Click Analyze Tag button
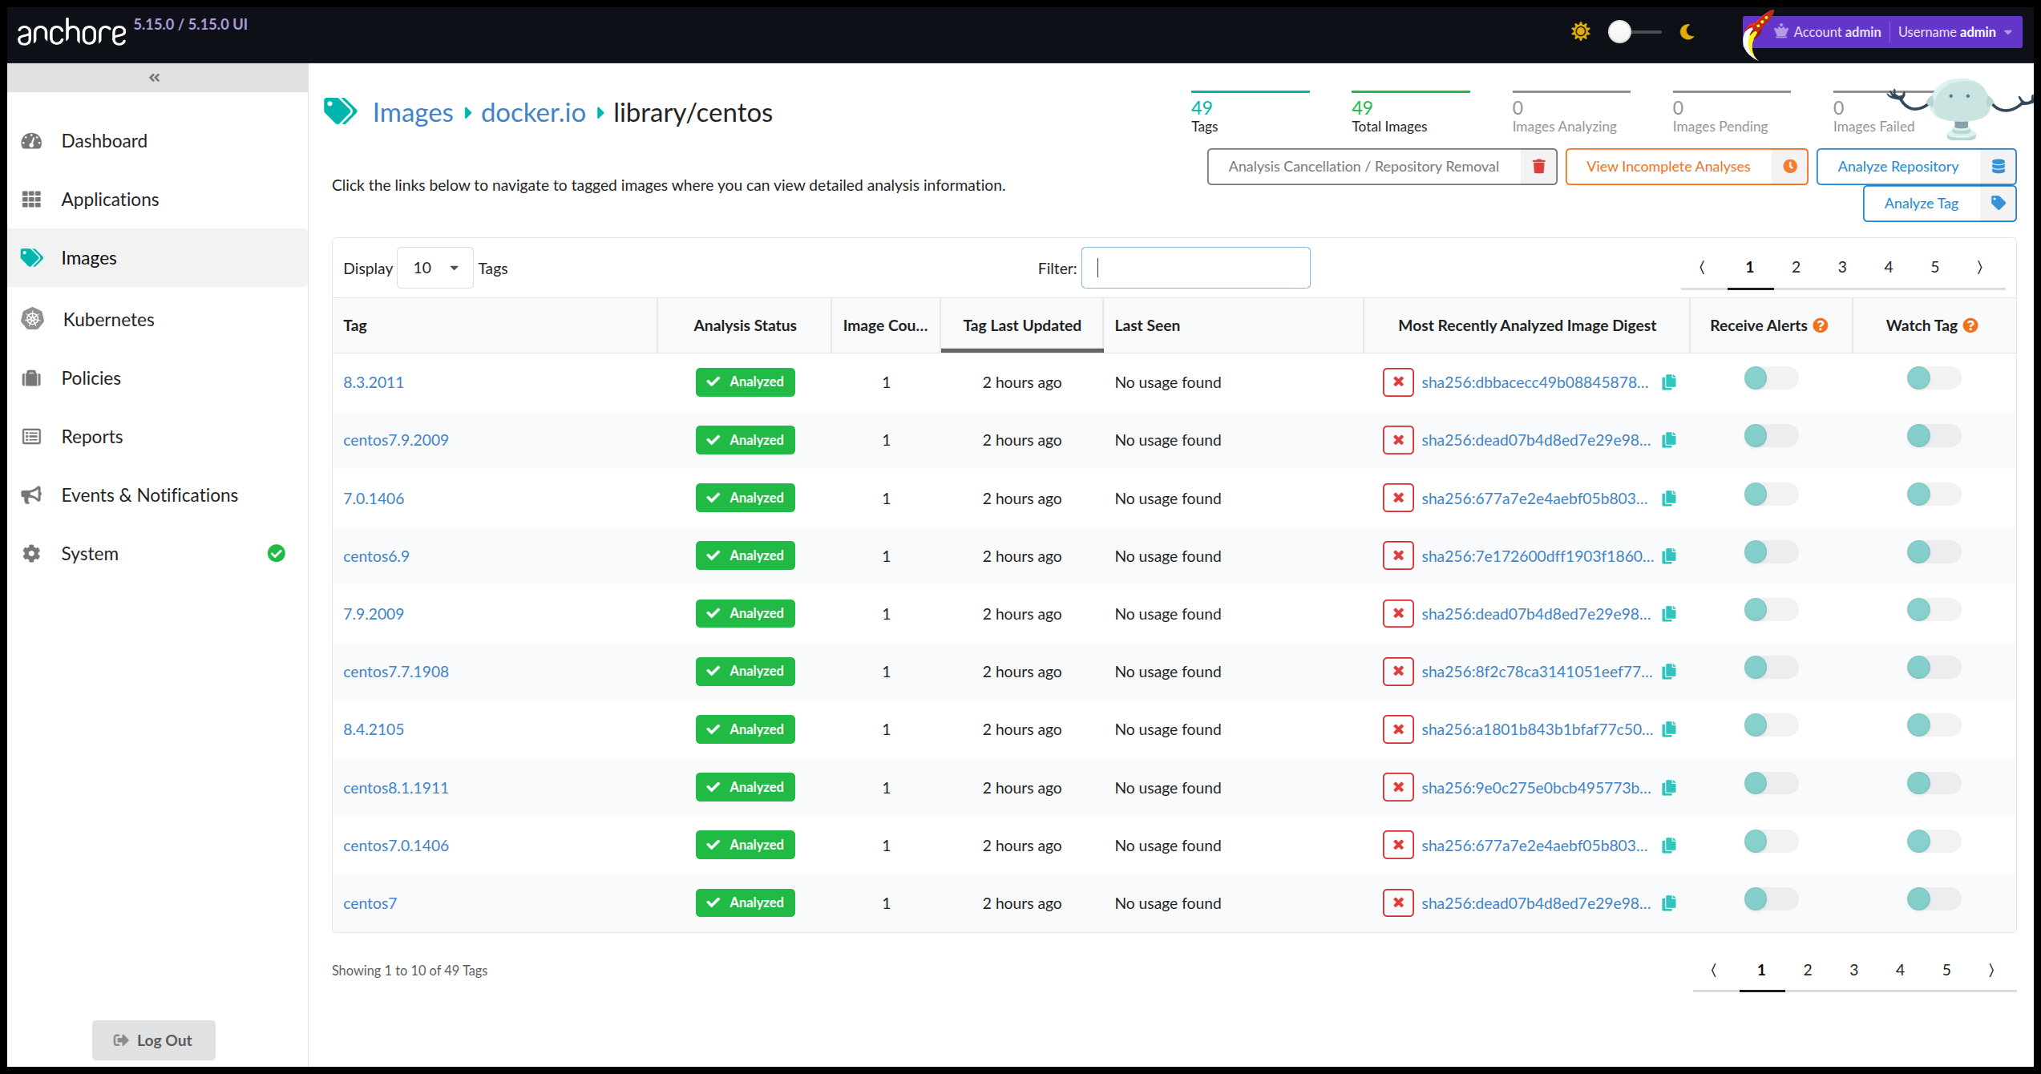2041x1074 pixels. click(x=1921, y=204)
